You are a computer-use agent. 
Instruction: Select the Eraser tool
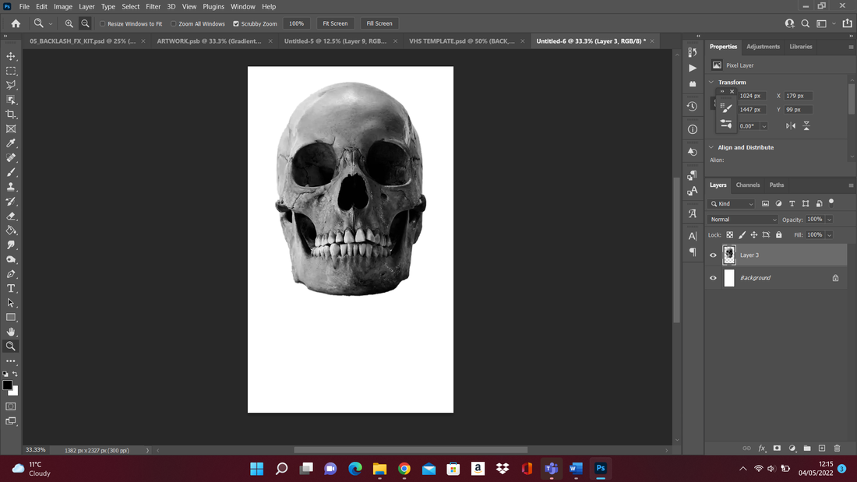click(11, 216)
